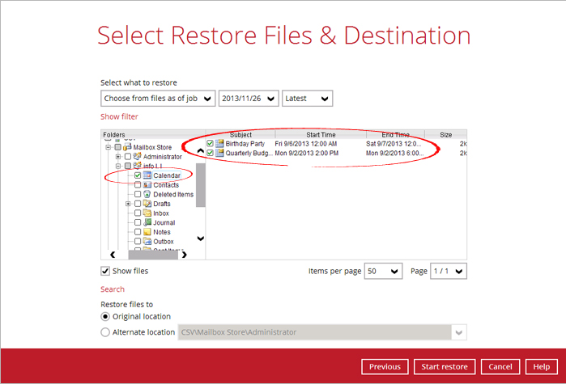Select Alternate location radio button
The height and width of the screenshot is (384, 566).
[105, 331]
